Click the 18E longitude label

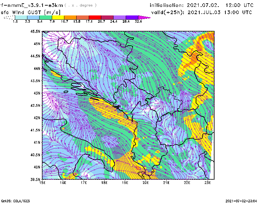(x=104, y=183)
